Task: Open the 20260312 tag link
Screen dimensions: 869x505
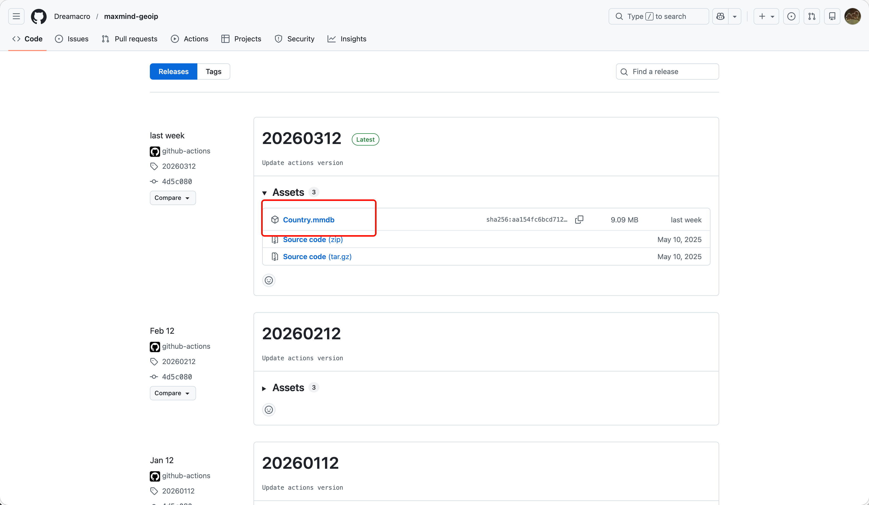Action: [x=179, y=166]
